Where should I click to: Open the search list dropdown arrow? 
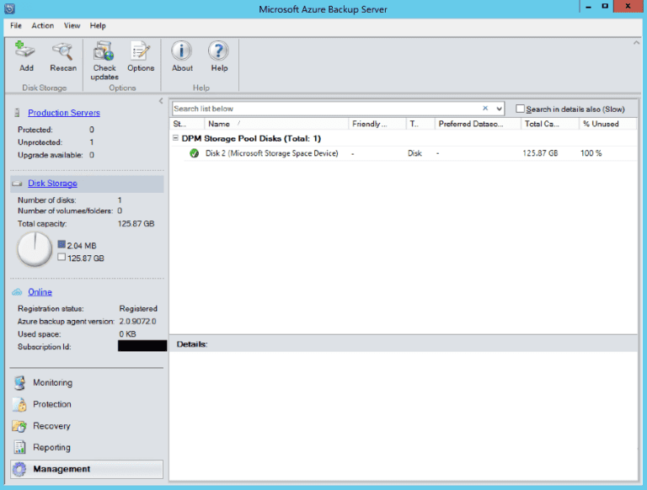click(499, 109)
